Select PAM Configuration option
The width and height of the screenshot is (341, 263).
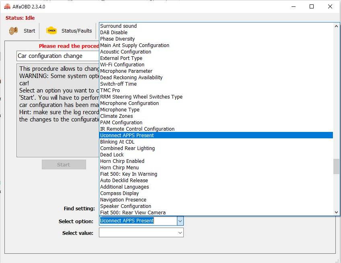pyautogui.click(x=216, y=123)
